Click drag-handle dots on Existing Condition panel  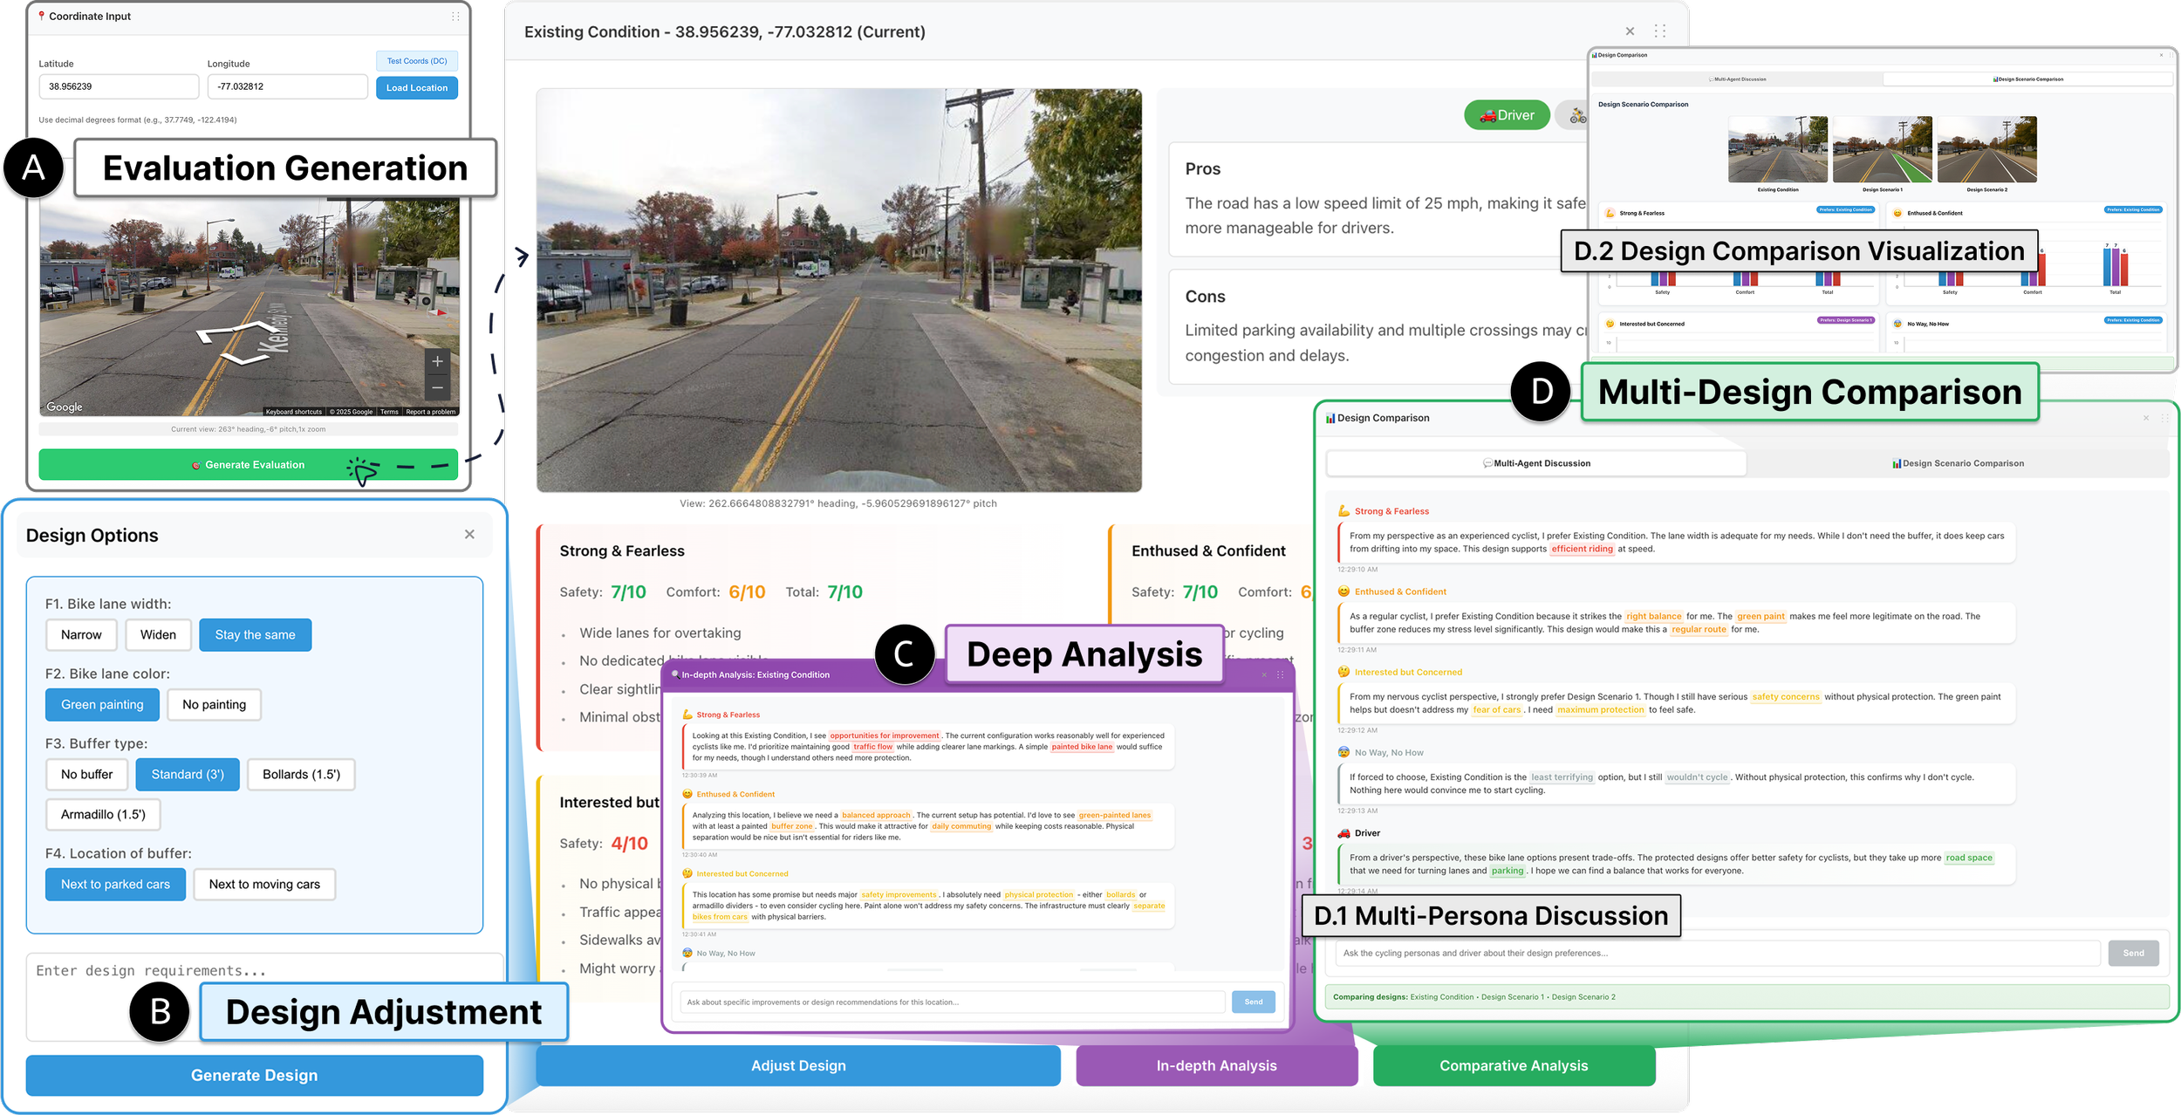point(1659,31)
